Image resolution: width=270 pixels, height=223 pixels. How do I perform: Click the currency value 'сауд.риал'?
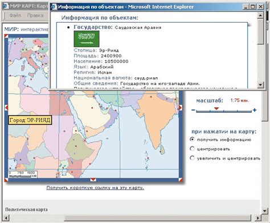[146, 78]
